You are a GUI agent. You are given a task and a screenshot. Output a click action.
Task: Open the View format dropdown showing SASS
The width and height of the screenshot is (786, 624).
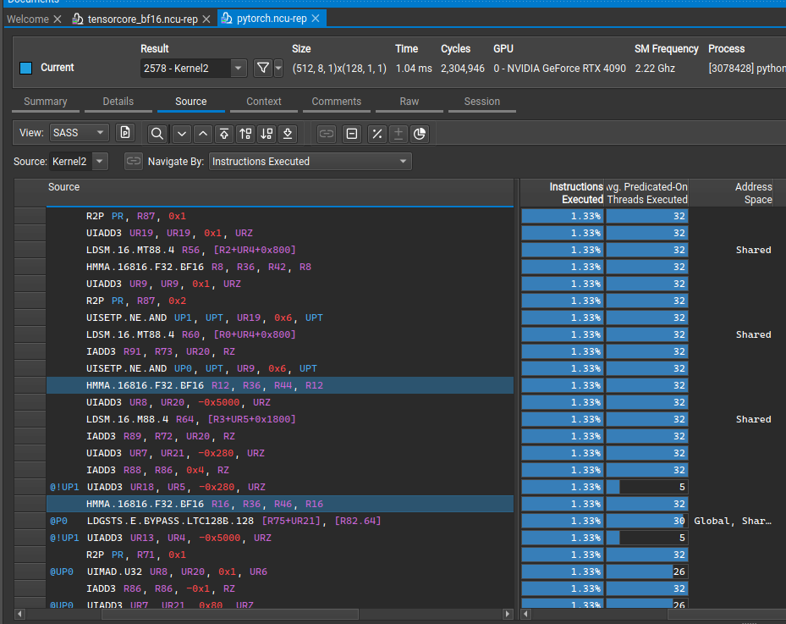click(x=80, y=133)
